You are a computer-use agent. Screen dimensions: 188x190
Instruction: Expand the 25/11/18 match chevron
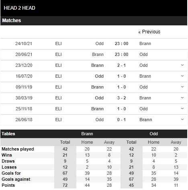coord(182,109)
